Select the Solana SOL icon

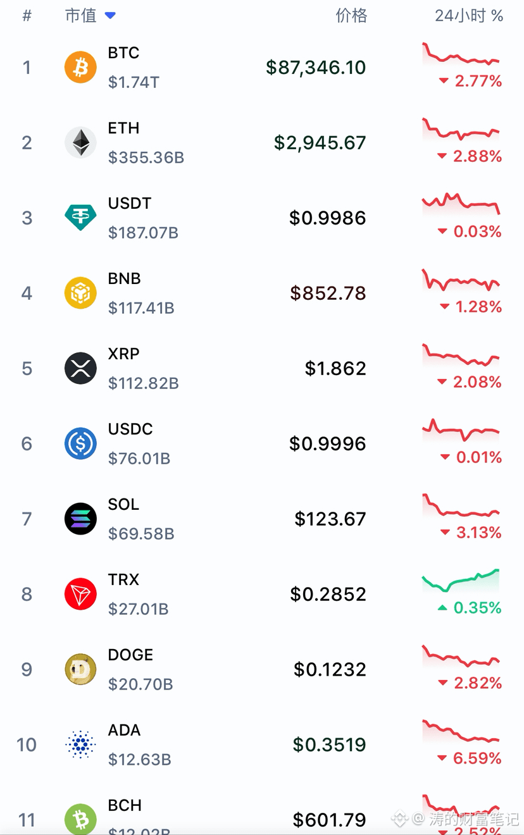pyautogui.click(x=80, y=519)
